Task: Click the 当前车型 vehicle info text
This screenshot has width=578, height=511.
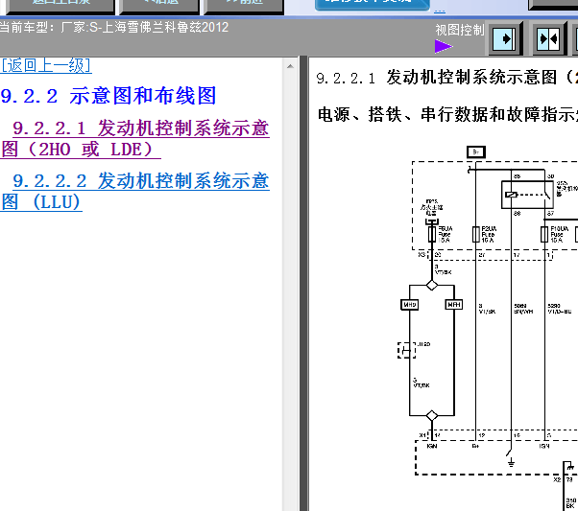Action: tap(114, 27)
